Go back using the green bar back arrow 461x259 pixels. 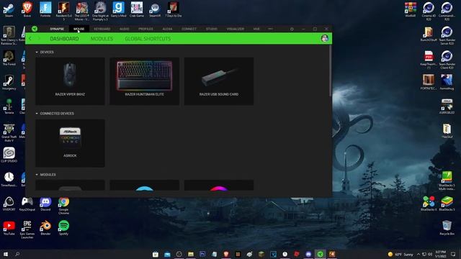(30, 38)
